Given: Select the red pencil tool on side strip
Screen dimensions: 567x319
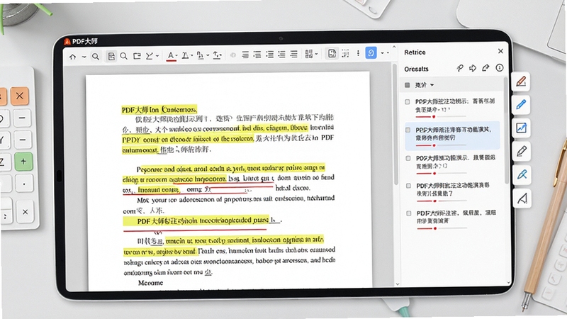Looking at the screenshot, I should pos(521,82).
